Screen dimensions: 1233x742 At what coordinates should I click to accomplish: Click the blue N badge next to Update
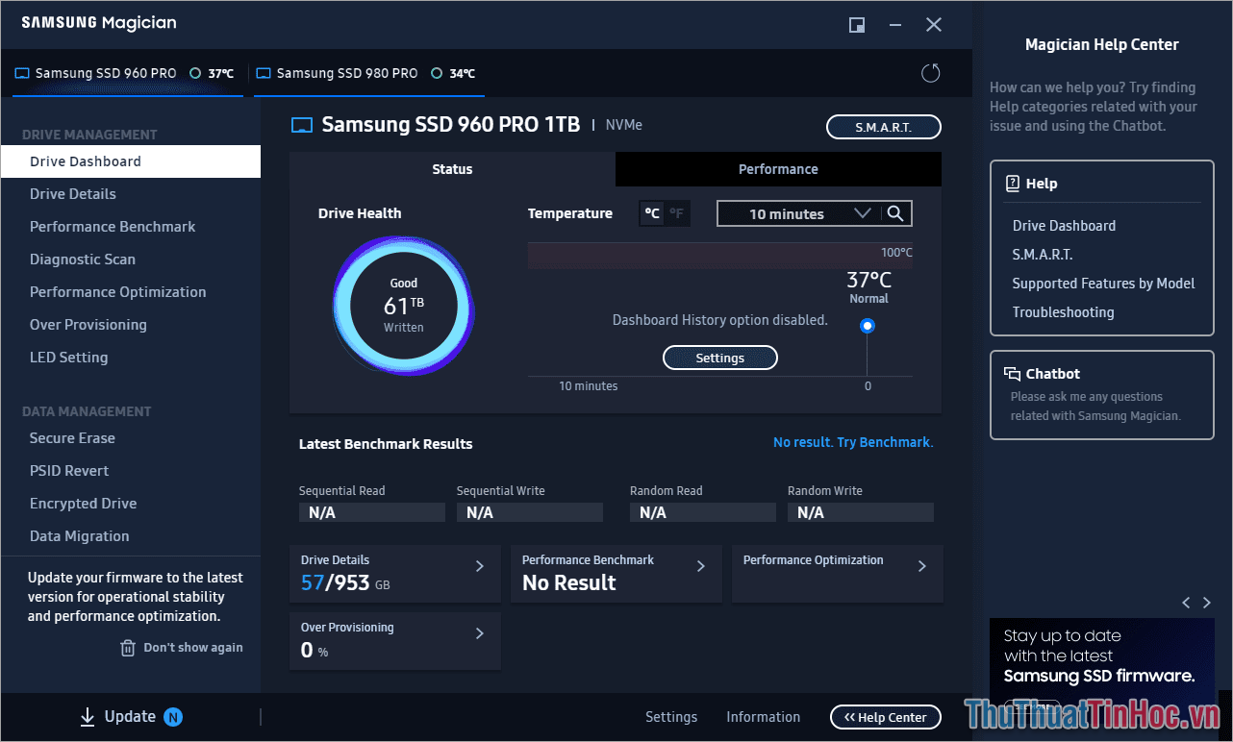pos(173,717)
